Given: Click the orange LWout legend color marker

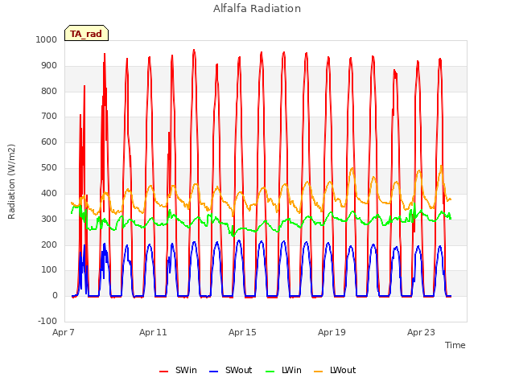Looking at the screenshot, I should (x=319, y=372).
